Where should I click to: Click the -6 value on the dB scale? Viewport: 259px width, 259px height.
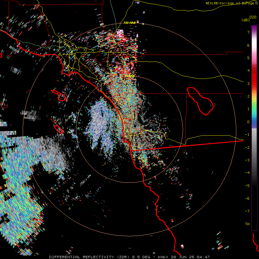click(x=247, y=199)
